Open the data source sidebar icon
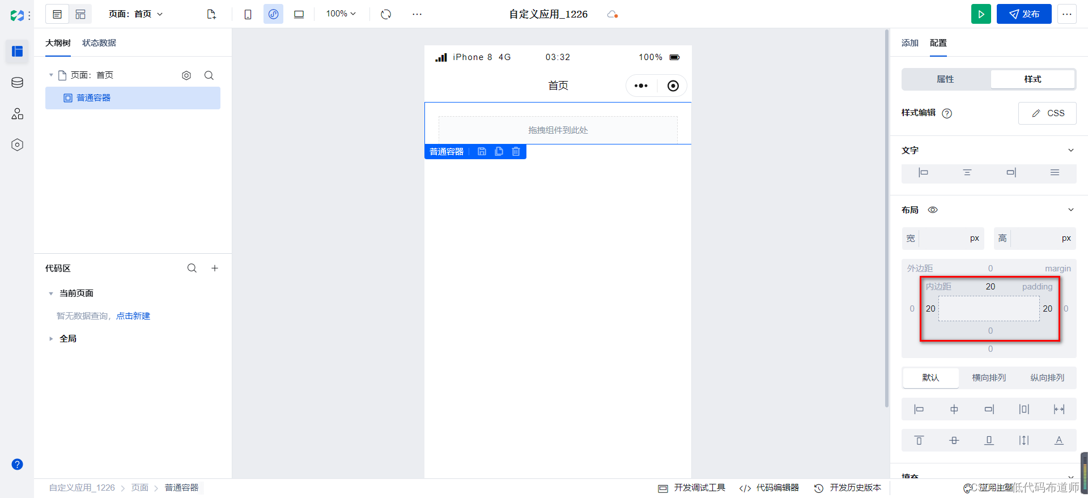The image size is (1088, 498). pyautogui.click(x=18, y=83)
